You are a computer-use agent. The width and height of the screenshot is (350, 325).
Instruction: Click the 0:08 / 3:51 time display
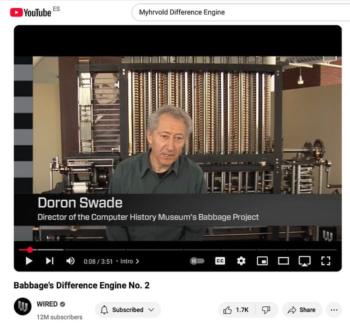[x=98, y=261]
